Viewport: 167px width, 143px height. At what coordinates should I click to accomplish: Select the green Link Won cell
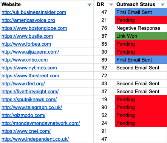point(141,36)
